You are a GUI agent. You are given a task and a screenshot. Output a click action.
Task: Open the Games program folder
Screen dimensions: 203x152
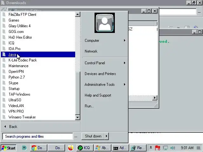click(x=38, y=20)
